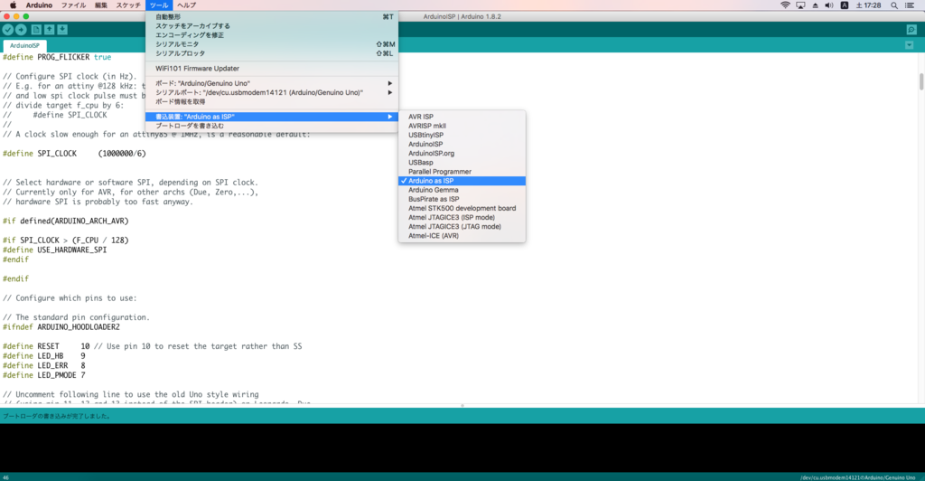The width and height of the screenshot is (925, 481).
Task: Select Atmel-ICE (AVR) programmer
Action: point(462,236)
